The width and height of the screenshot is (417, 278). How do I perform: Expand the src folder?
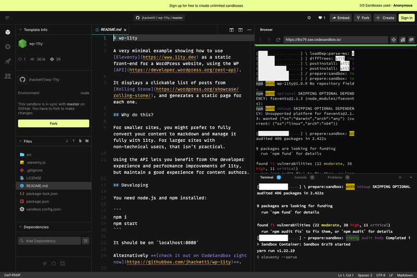[x=54, y=154]
